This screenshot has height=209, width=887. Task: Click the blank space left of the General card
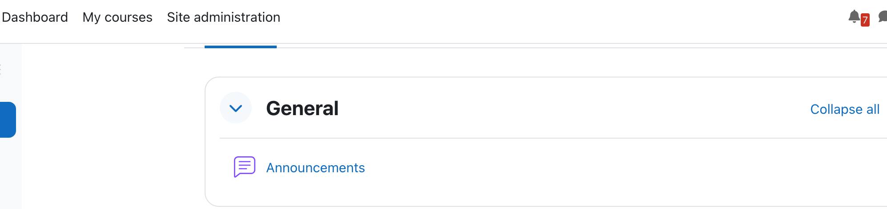pos(111,133)
